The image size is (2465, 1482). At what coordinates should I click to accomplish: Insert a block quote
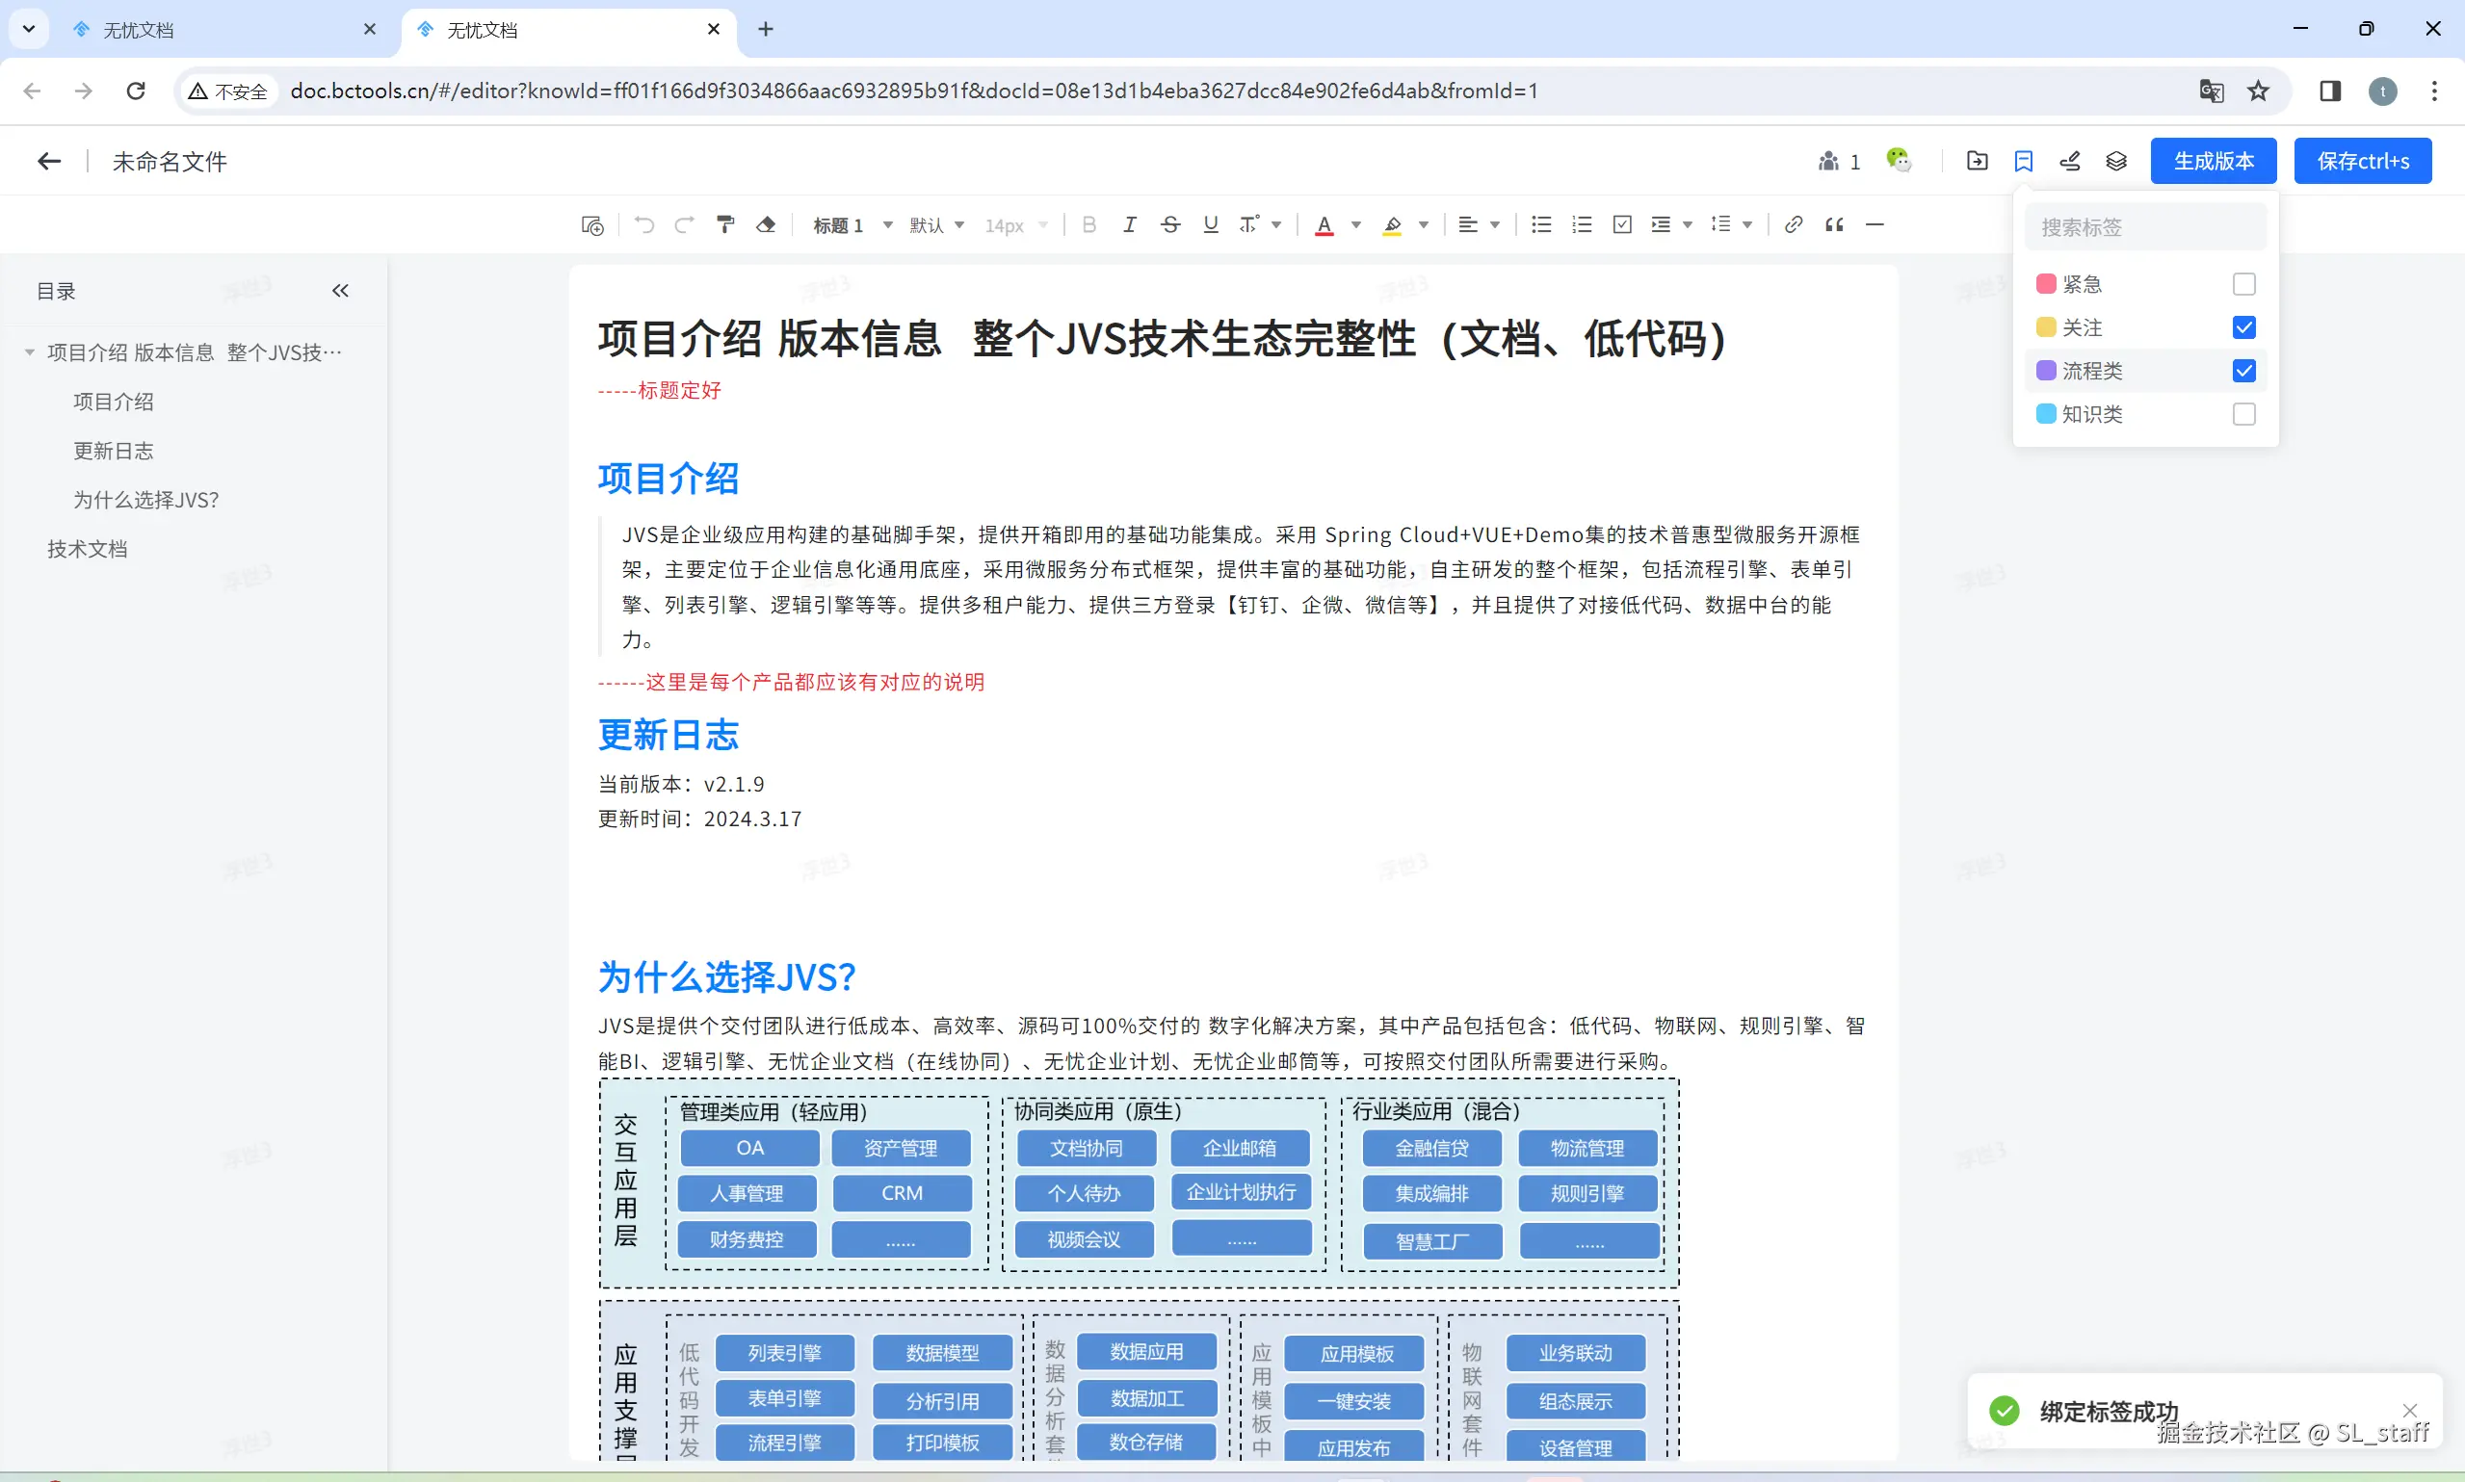point(1835,224)
